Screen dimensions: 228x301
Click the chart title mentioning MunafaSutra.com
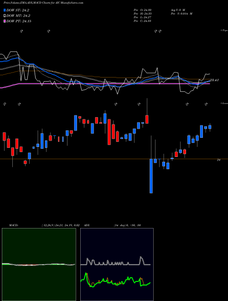coord(43,3)
